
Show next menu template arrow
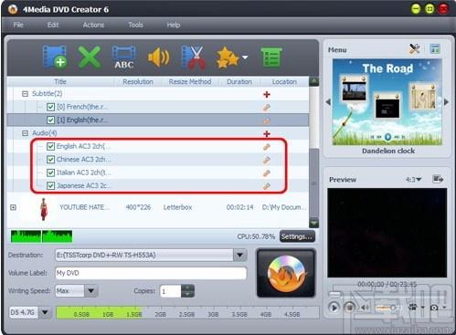[x=446, y=102]
